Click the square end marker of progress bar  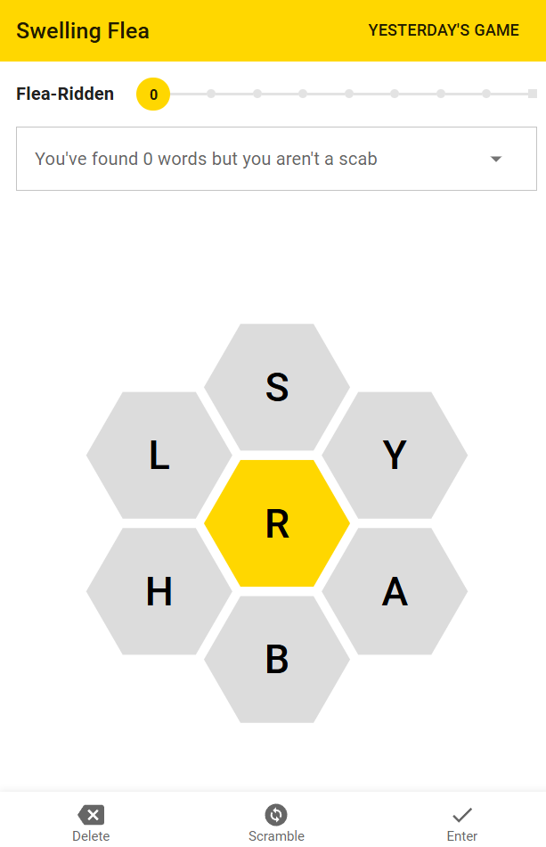533,94
